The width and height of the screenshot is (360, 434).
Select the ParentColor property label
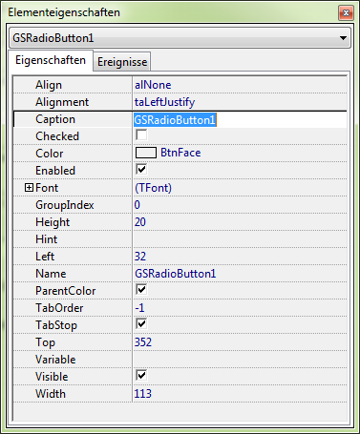(66, 291)
